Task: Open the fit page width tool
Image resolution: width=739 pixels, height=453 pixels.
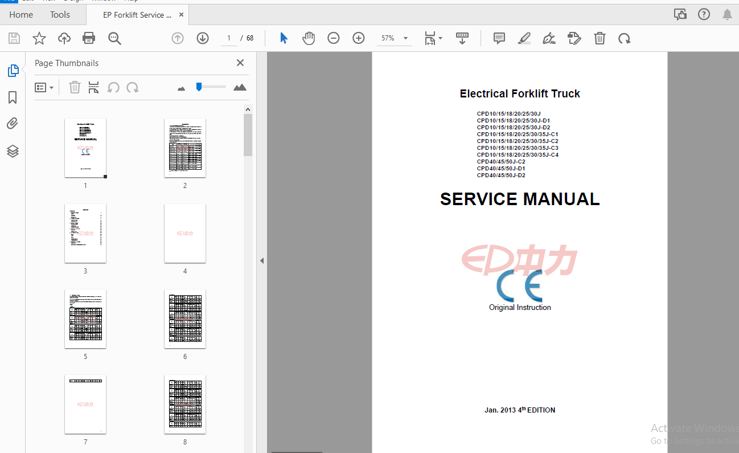Action: 430,38
